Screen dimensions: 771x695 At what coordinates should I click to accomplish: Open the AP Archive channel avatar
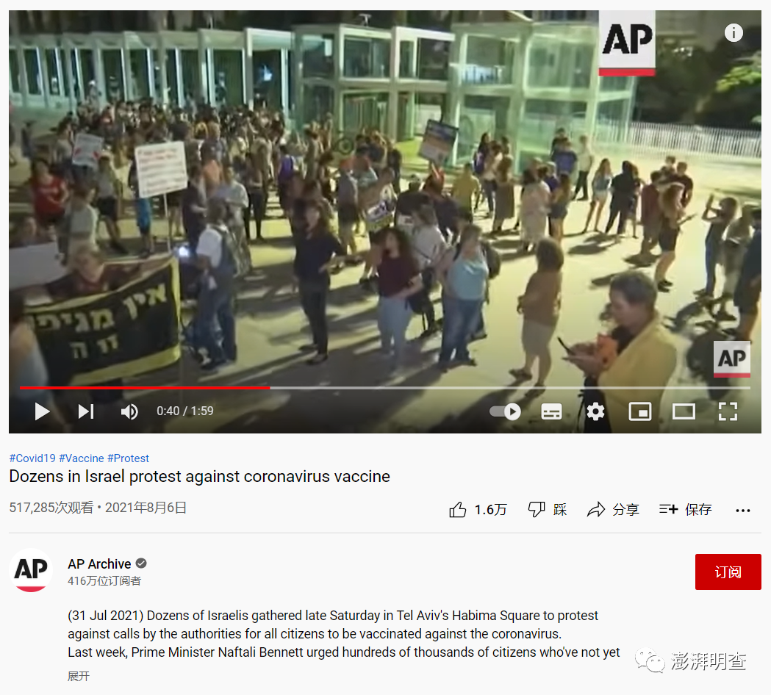pyautogui.click(x=31, y=570)
